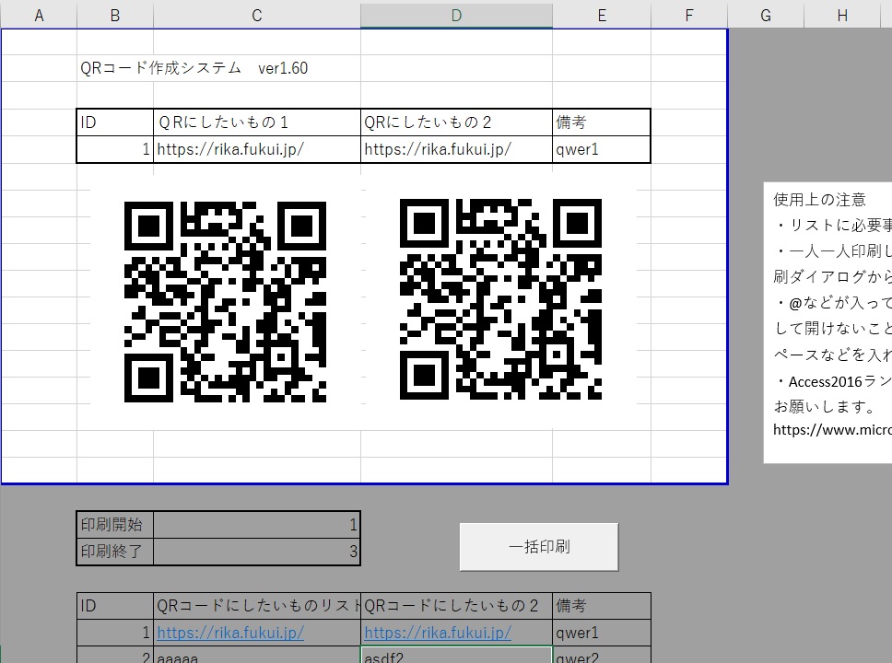The width and height of the screenshot is (892, 663).
Task: Select column A header
Action: pos(39,15)
